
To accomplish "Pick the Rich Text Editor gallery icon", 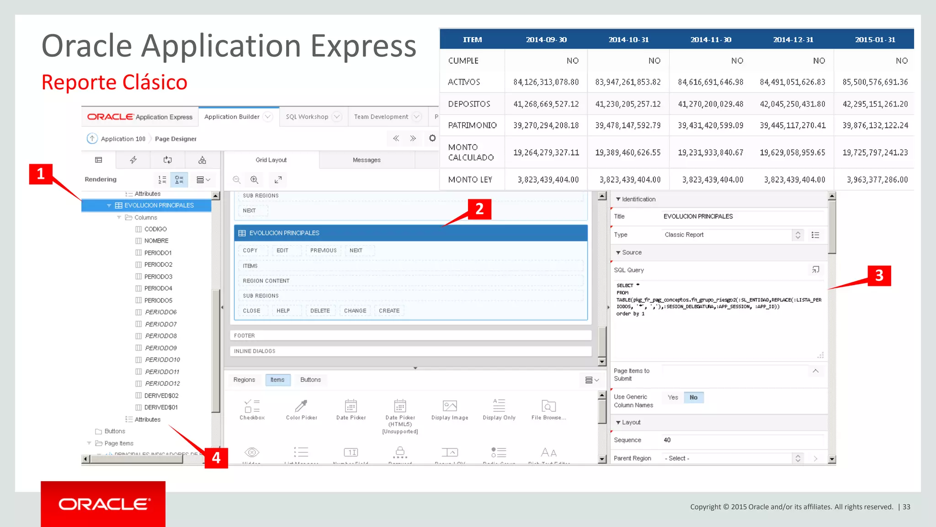I will [548, 452].
